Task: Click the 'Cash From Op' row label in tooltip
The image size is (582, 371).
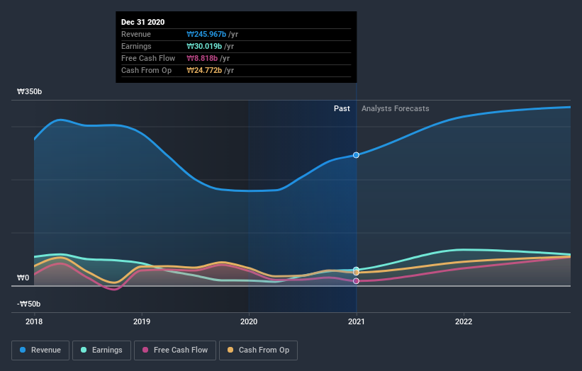Action: point(146,70)
